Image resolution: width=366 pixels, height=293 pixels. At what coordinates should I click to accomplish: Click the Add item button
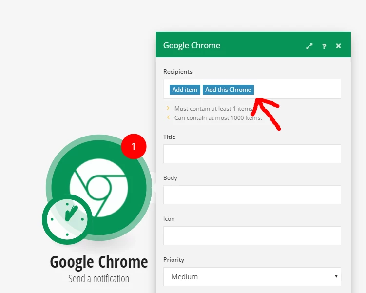point(185,90)
